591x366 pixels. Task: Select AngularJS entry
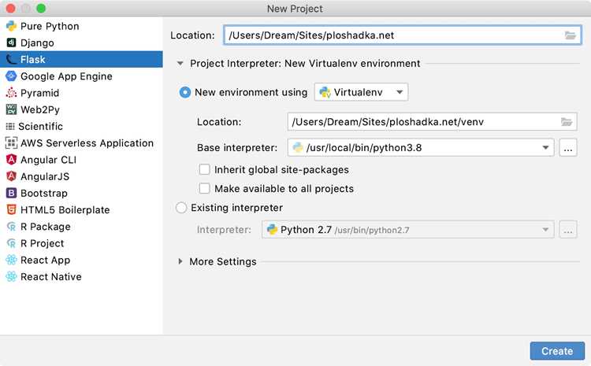pos(81,176)
